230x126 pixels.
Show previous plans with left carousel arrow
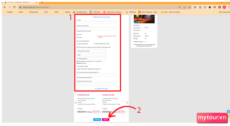point(76,103)
